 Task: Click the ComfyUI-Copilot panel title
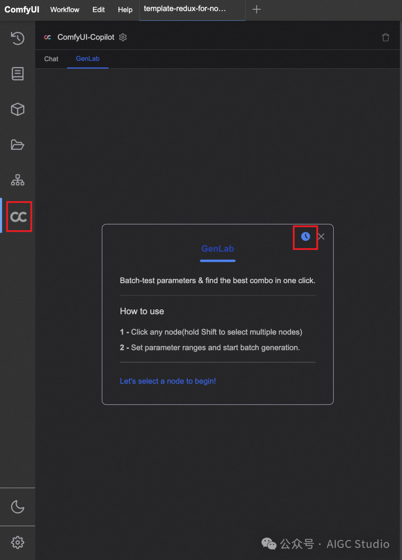pyautogui.click(x=86, y=37)
